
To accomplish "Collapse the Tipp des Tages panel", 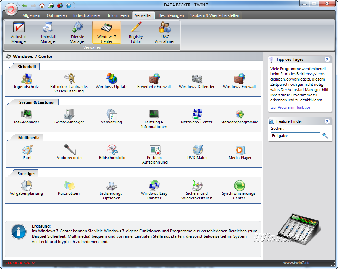I will click(327, 59).
